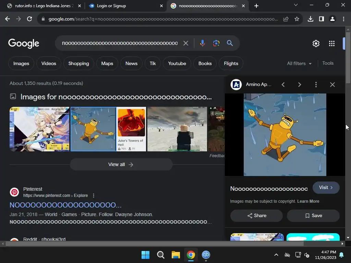The width and height of the screenshot is (351, 263).
Task: Filter results by Images
Action: 21,63
